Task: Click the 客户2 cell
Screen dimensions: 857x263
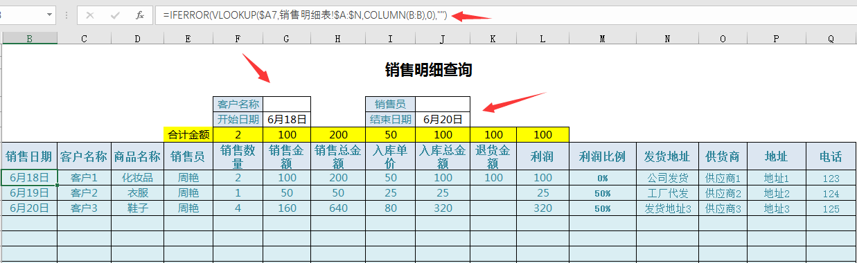Action: tap(84, 192)
